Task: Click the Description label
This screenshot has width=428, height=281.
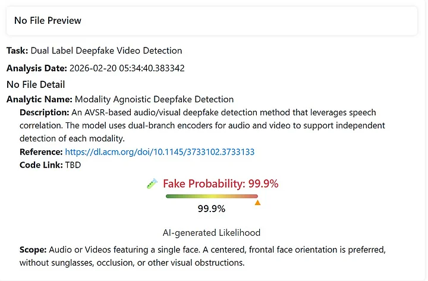Action: point(44,112)
